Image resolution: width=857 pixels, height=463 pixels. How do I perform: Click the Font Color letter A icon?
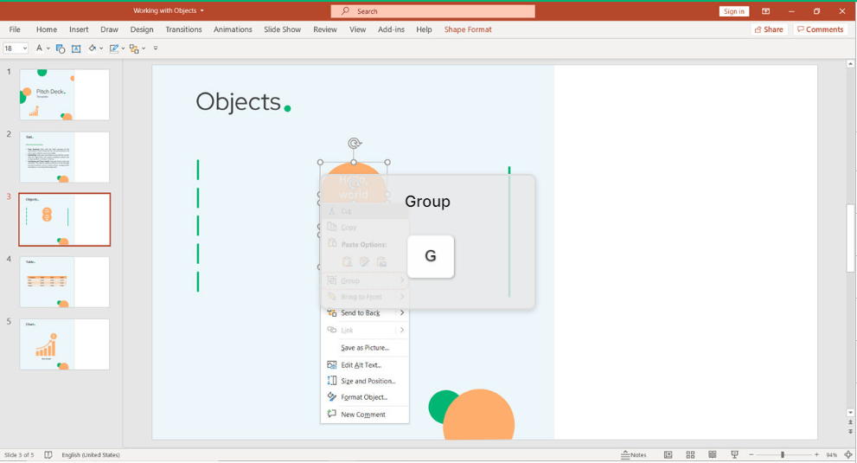pos(39,48)
